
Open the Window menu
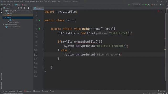[54, 2]
